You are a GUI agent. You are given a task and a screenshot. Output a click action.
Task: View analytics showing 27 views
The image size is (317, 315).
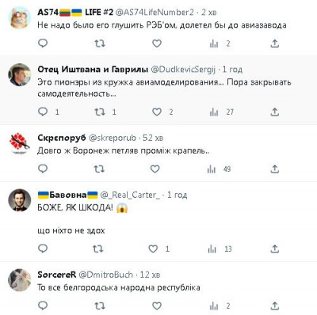coord(222,112)
